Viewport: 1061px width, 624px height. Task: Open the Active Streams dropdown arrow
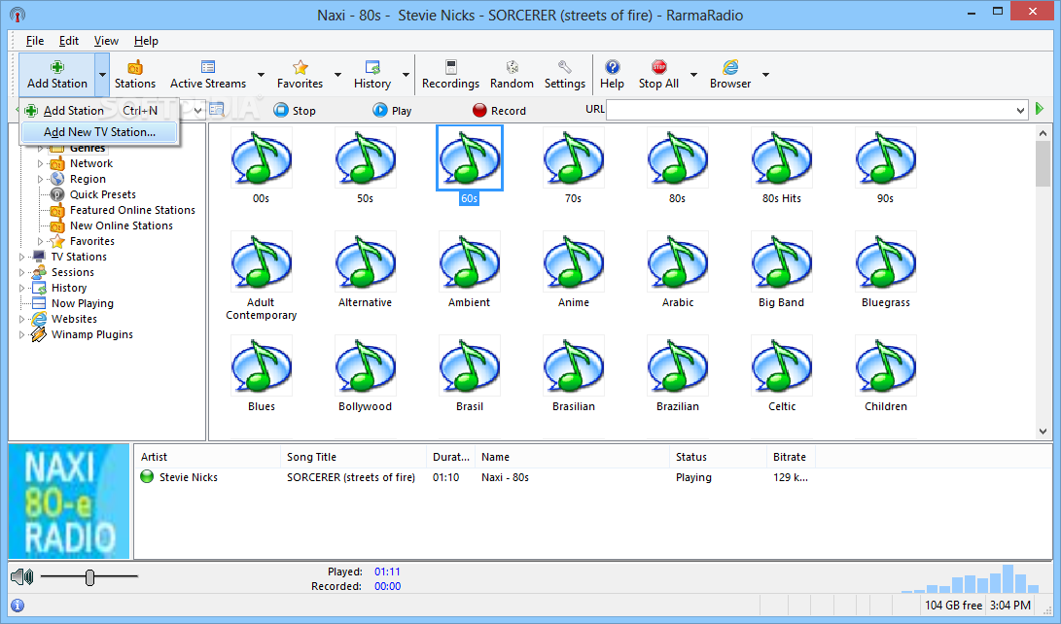pos(262,75)
